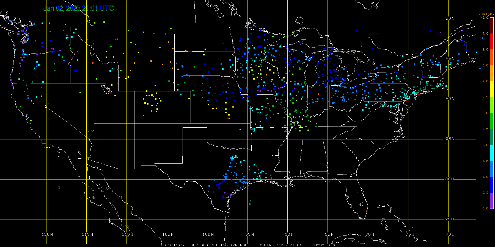The height and width of the screenshot is (247, 495).
Task: Click the 'Jan 02, 2025 21:01 UTC' timestamp title
Action: click(x=78, y=8)
